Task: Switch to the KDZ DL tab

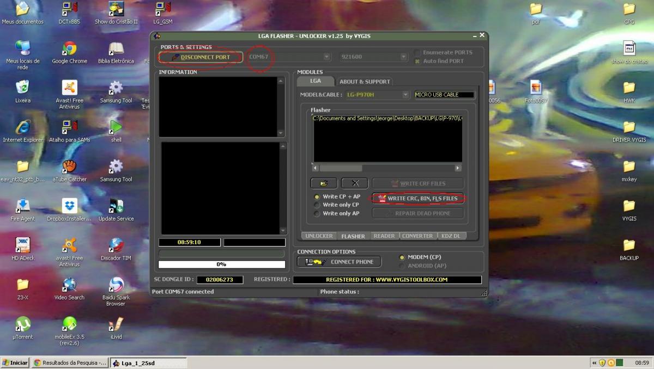Action: pos(450,236)
